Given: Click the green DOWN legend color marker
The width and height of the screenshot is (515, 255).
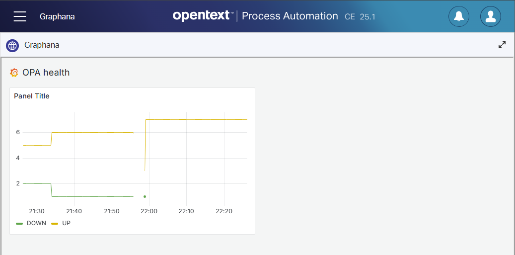Looking at the screenshot, I should click(19, 224).
